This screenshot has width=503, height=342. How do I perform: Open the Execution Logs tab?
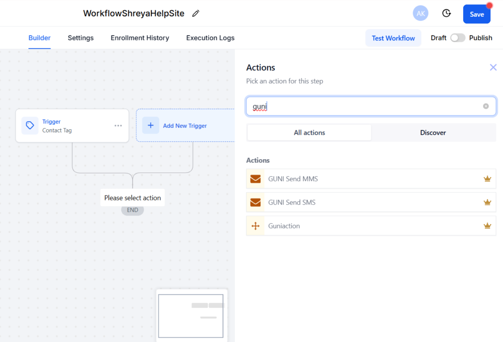coord(210,38)
